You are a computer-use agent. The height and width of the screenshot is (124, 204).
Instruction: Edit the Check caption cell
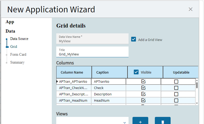coord(109,88)
